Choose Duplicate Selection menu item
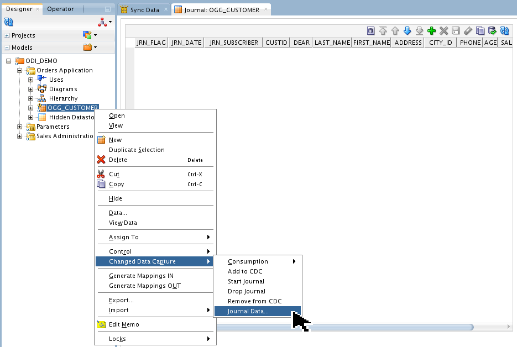Image resolution: width=517 pixels, height=347 pixels. coord(155,150)
